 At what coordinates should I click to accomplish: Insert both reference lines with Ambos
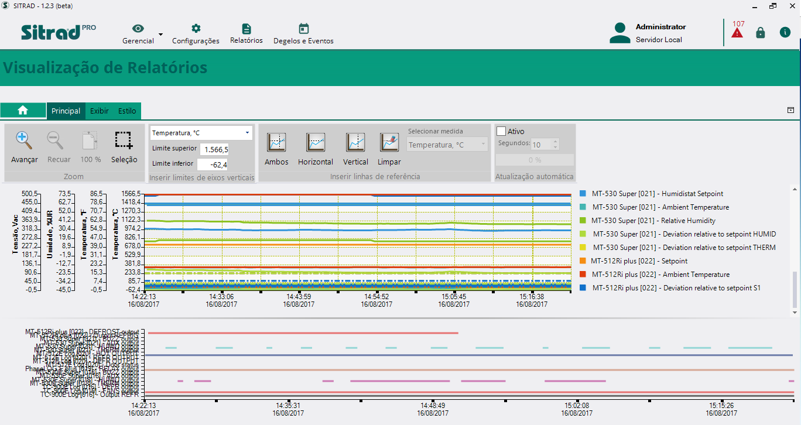point(276,142)
